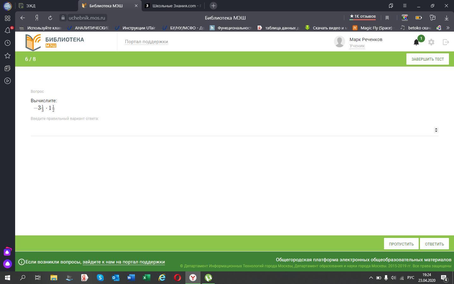Open the sidebar history clock icon
The image size is (454, 284).
click(x=8, y=43)
